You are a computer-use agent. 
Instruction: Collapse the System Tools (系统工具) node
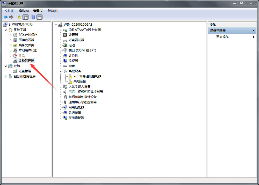tap(6, 30)
